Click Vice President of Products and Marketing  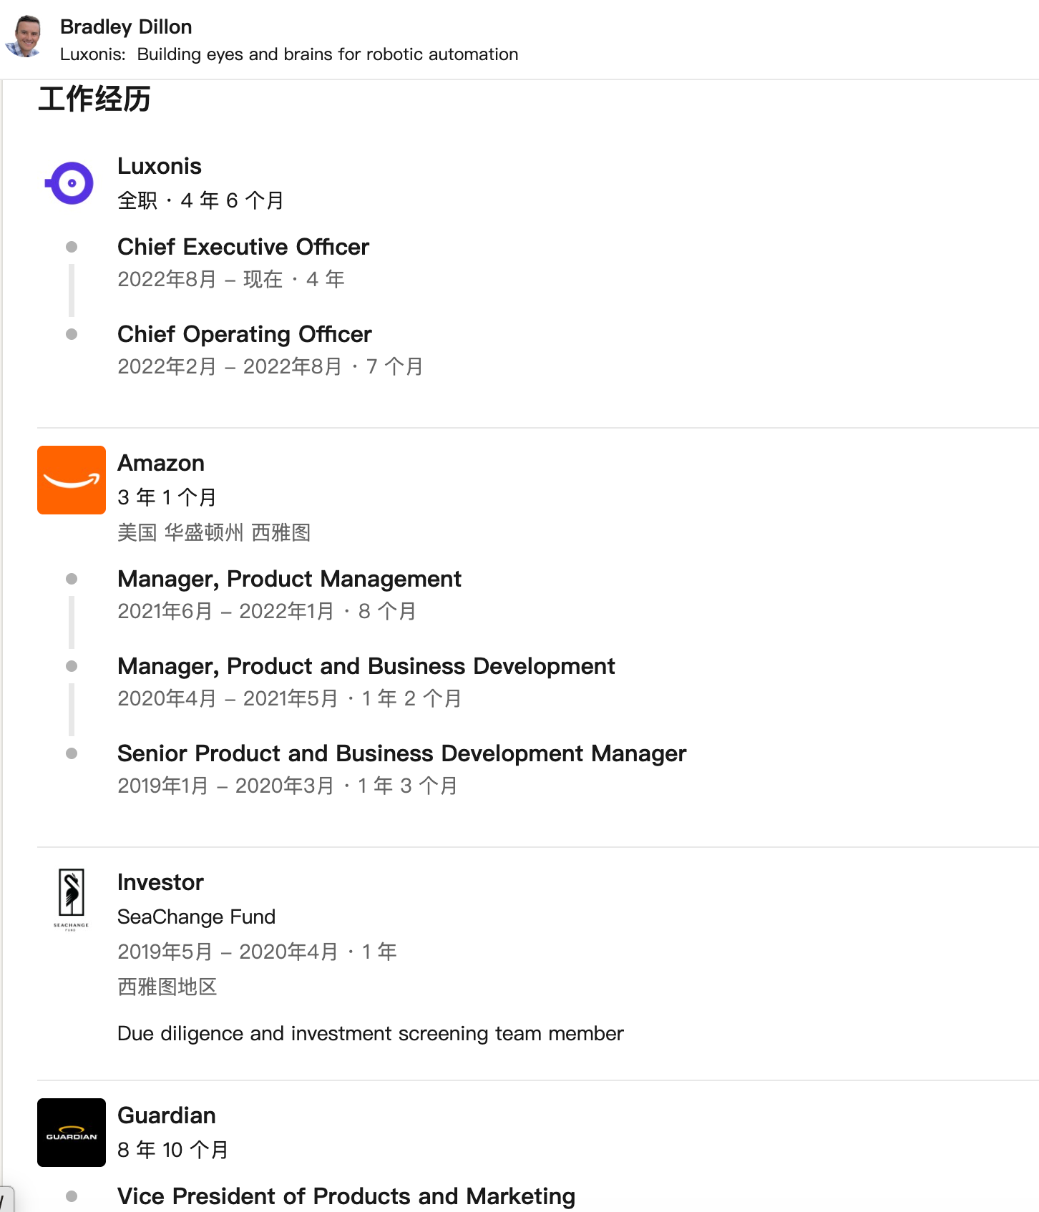tap(346, 1196)
